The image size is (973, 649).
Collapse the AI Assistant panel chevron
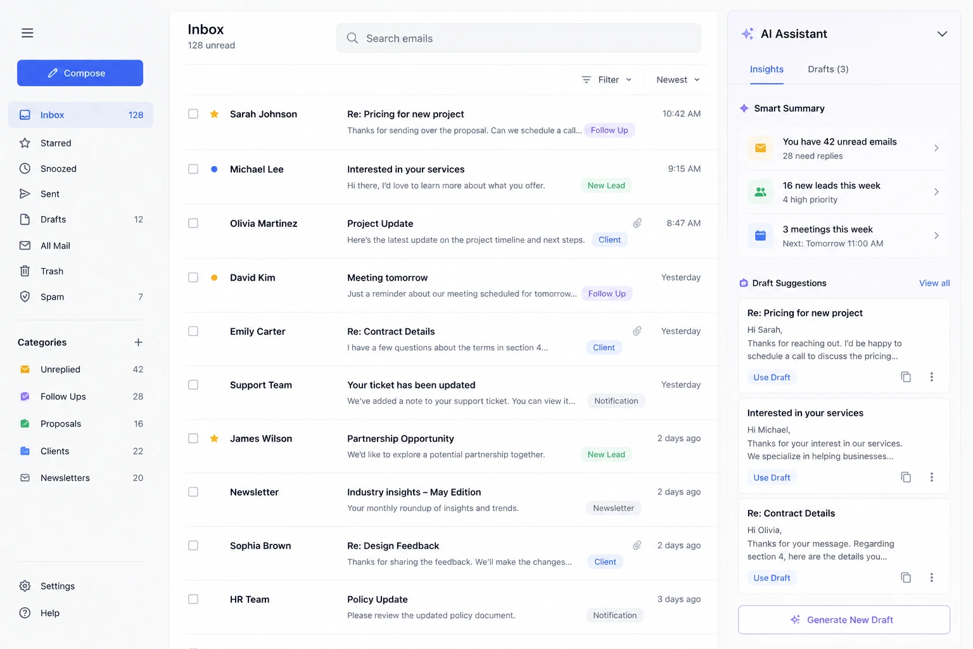coord(942,34)
